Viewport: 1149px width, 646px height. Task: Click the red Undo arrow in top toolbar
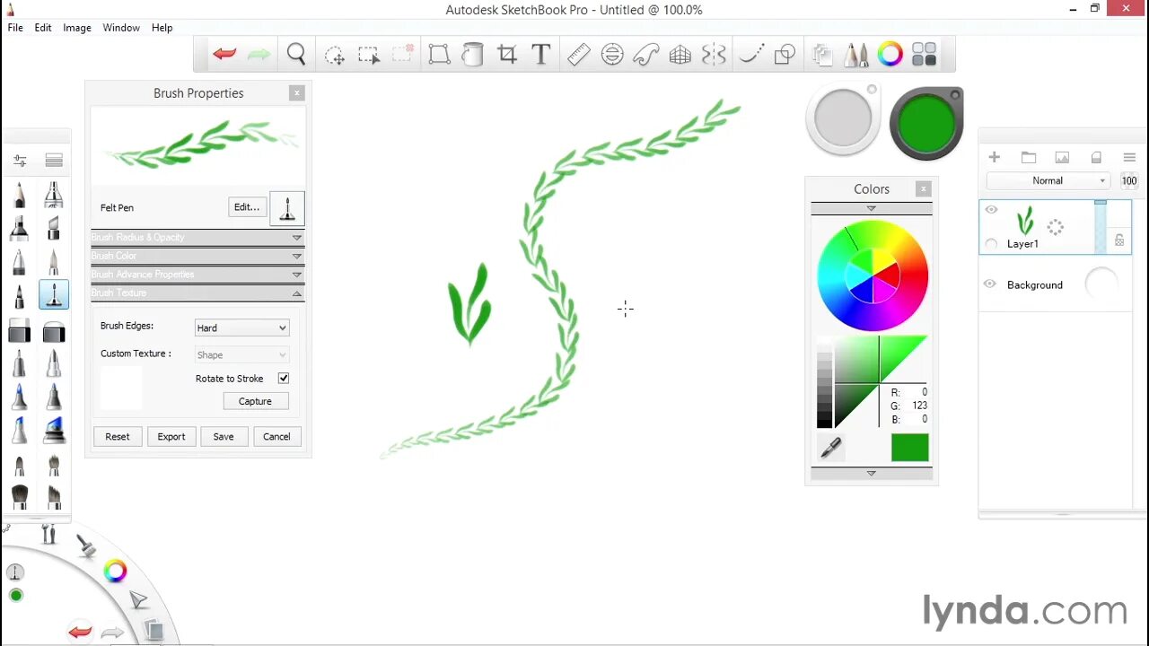[x=224, y=55]
